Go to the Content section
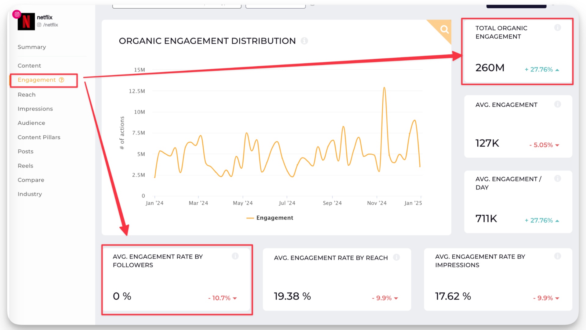Image resolution: width=586 pixels, height=330 pixels. tap(29, 66)
